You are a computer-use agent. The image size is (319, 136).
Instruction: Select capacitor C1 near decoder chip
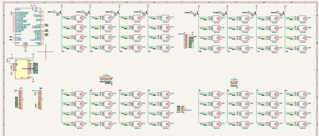click(12, 58)
